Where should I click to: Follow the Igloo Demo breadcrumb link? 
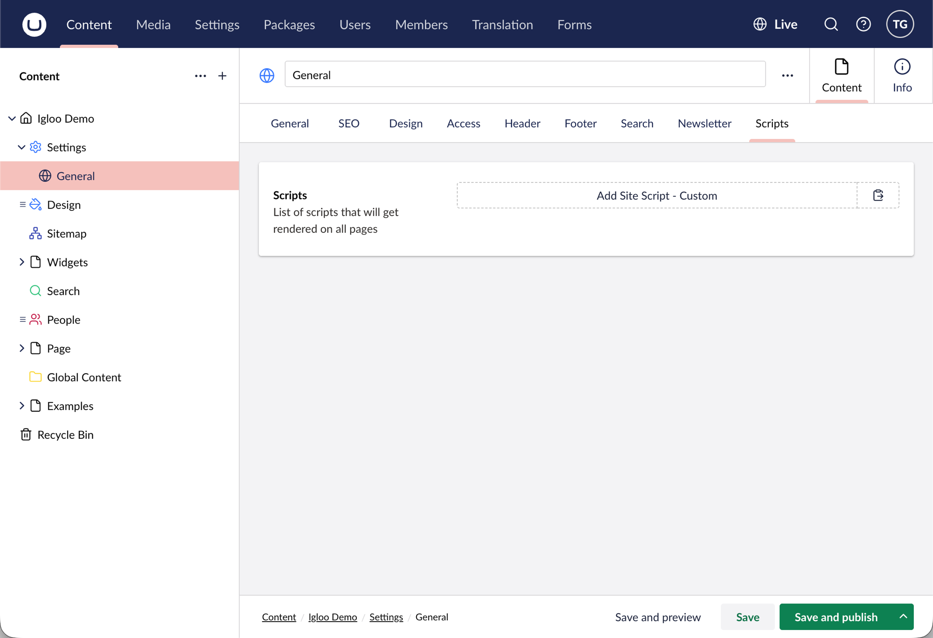tap(333, 617)
